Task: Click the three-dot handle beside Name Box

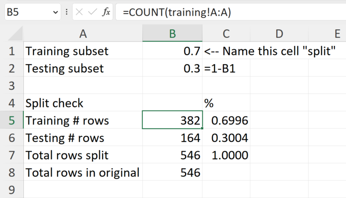Action: pos(67,13)
